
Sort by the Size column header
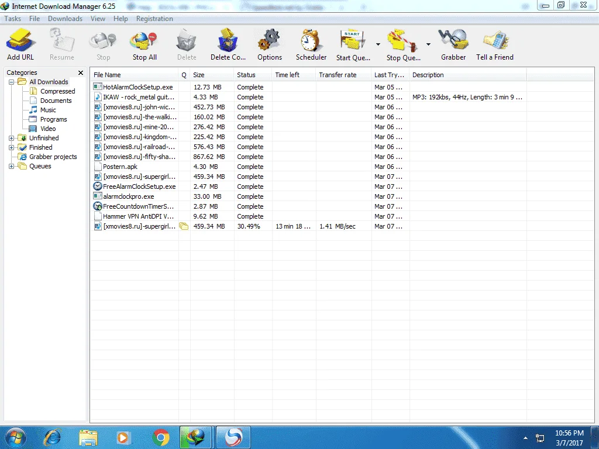(x=212, y=75)
